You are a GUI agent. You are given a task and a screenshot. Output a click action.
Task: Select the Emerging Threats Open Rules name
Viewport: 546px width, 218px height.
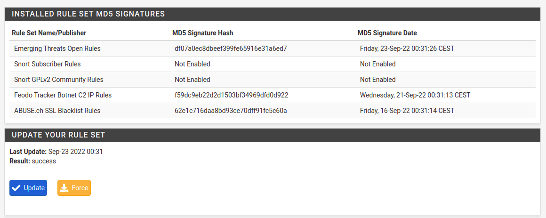(x=57, y=48)
